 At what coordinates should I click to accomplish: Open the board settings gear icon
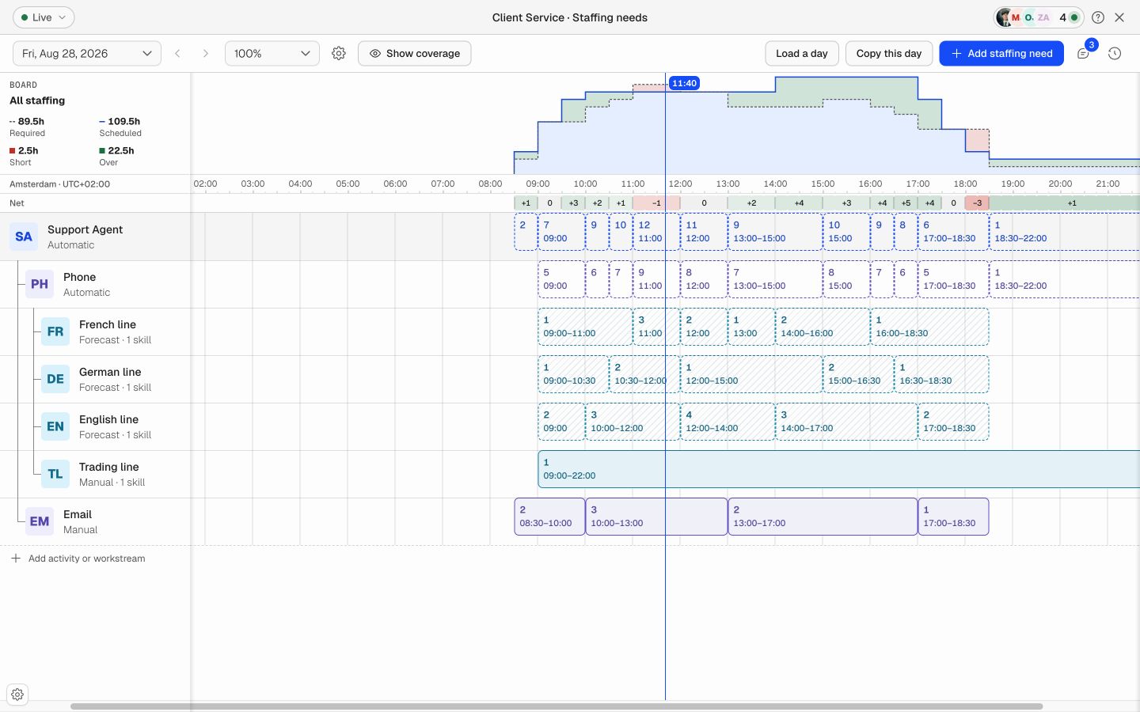coord(339,53)
